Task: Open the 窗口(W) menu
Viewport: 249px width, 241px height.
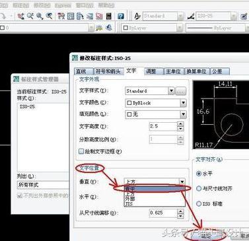Action: pos(85,5)
